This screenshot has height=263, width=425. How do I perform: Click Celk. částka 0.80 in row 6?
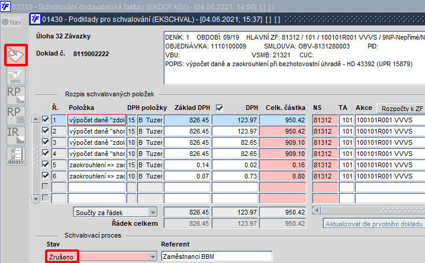283,176
